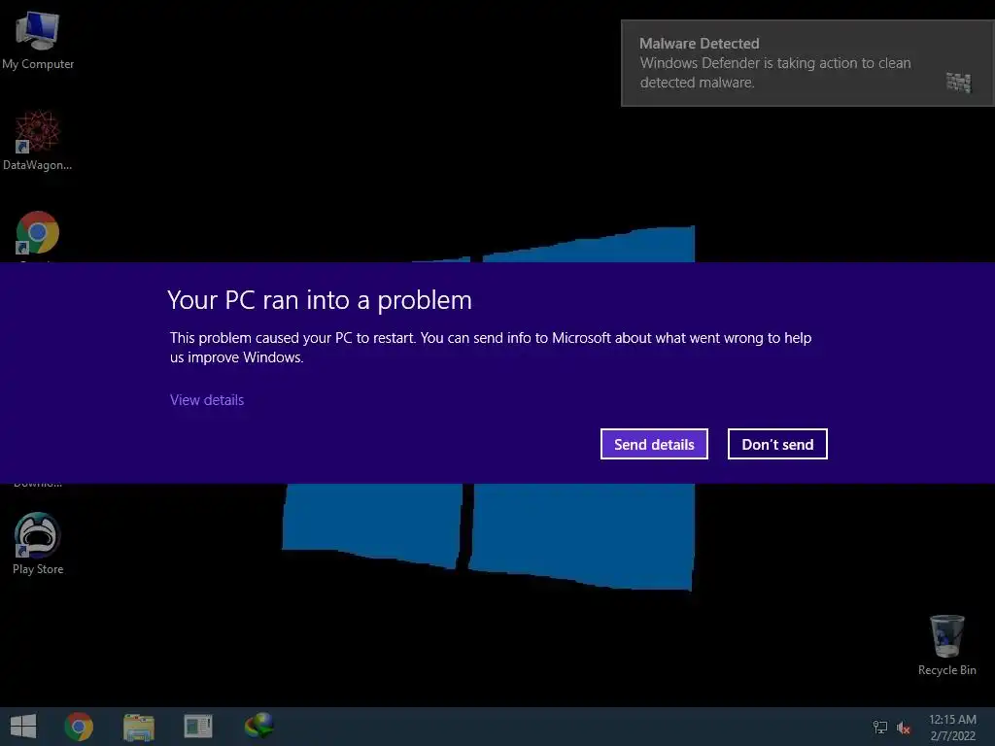Open the Google Chrome desktop shortcut
995x746 pixels.
pyautogui.click(x=38, y=235)
